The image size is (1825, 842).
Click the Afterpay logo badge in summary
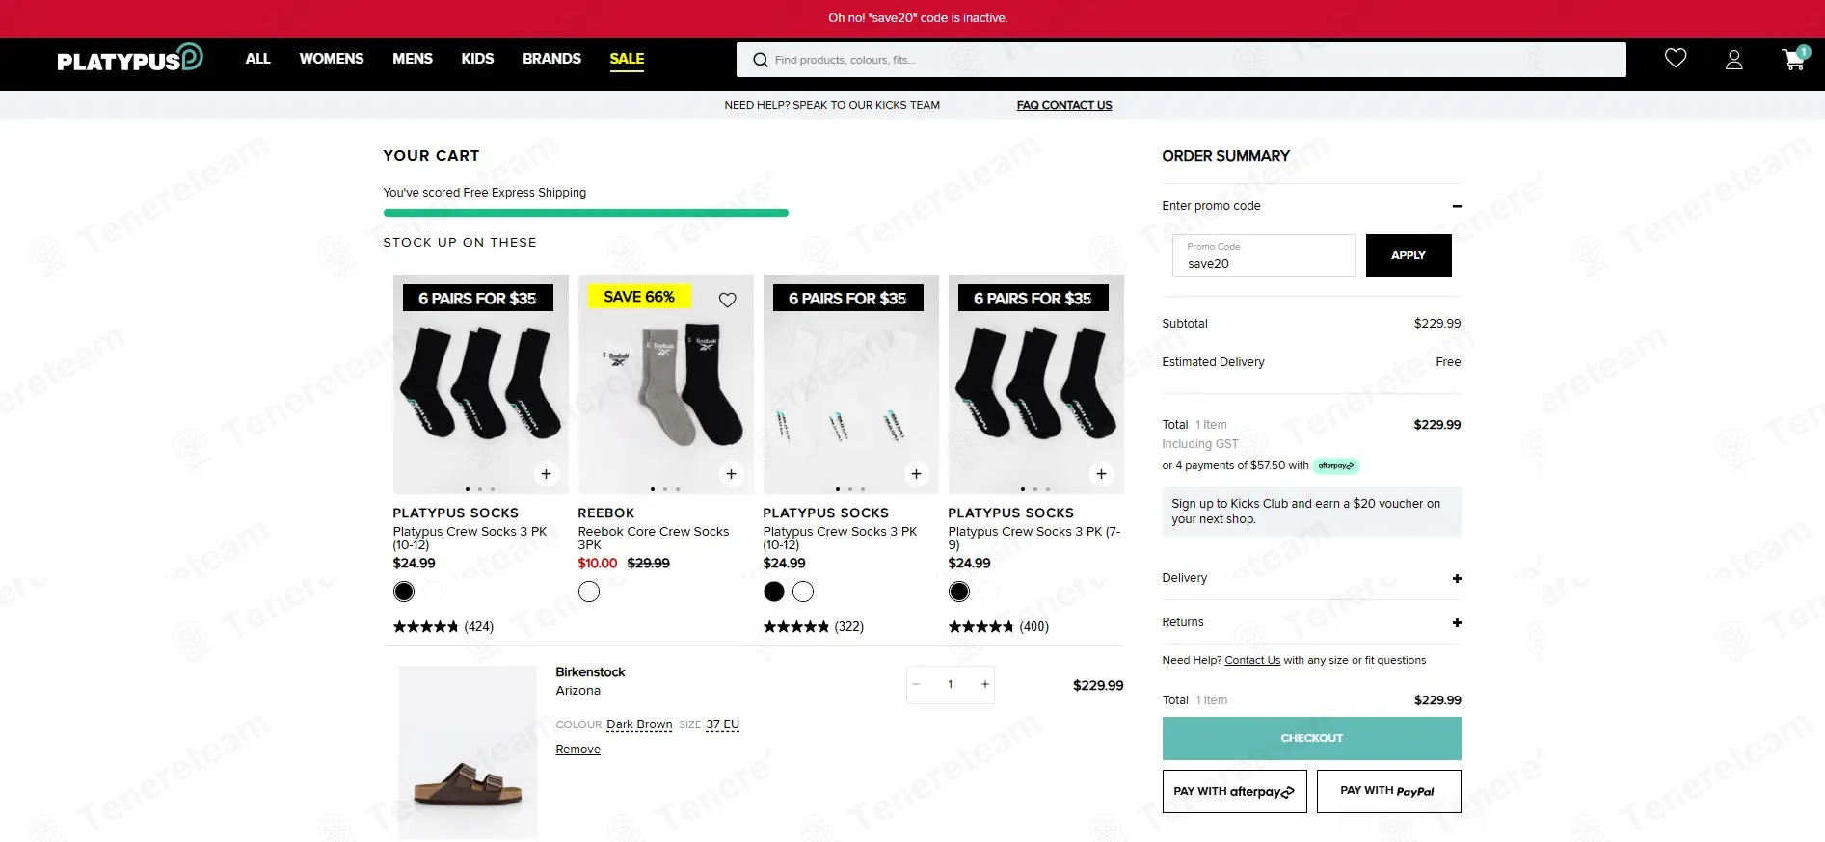[1336, 466]
